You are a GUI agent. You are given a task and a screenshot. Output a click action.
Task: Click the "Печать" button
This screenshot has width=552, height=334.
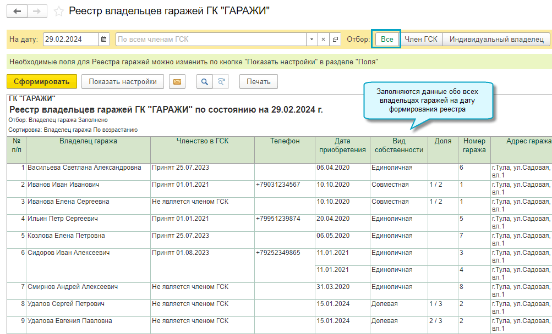(x=258, y=82)
